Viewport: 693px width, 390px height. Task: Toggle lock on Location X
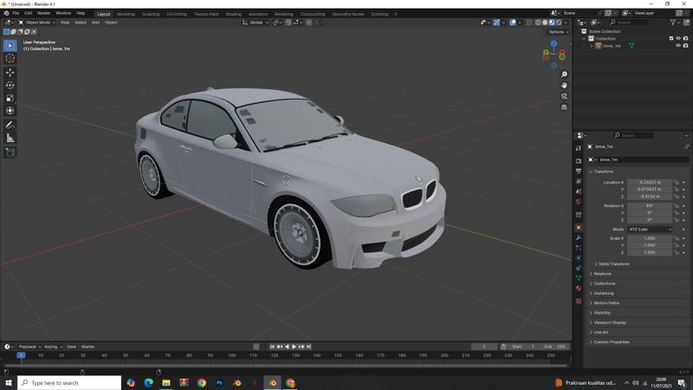(677, 182)
